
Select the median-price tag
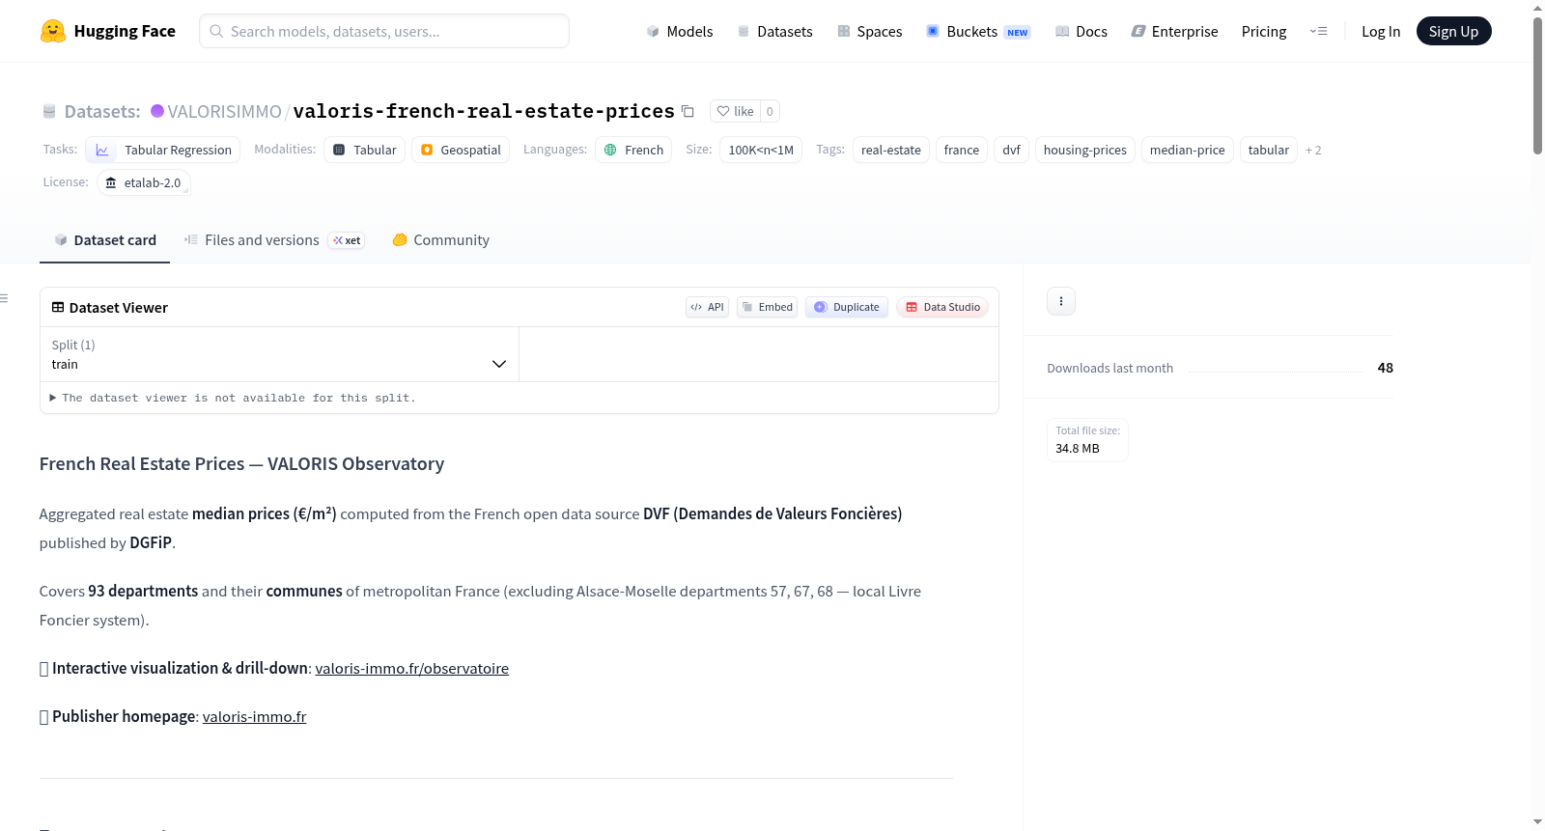(1188, 150)
